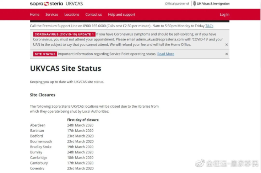Click the UKVCAS header text

[74, 4]
